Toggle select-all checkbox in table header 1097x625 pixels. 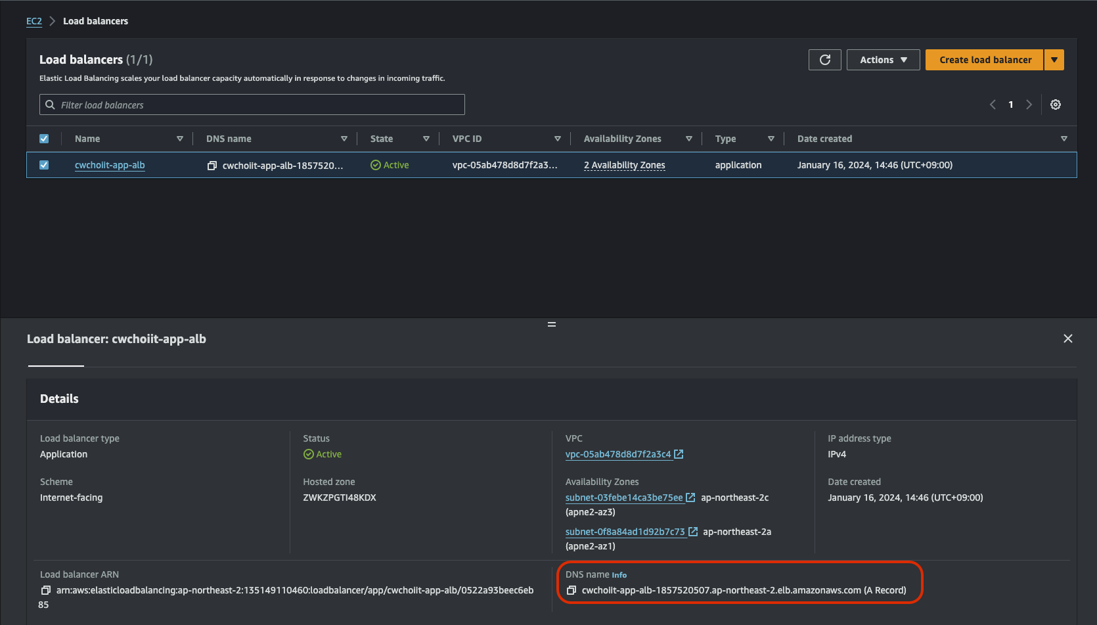tap(44, 139)
